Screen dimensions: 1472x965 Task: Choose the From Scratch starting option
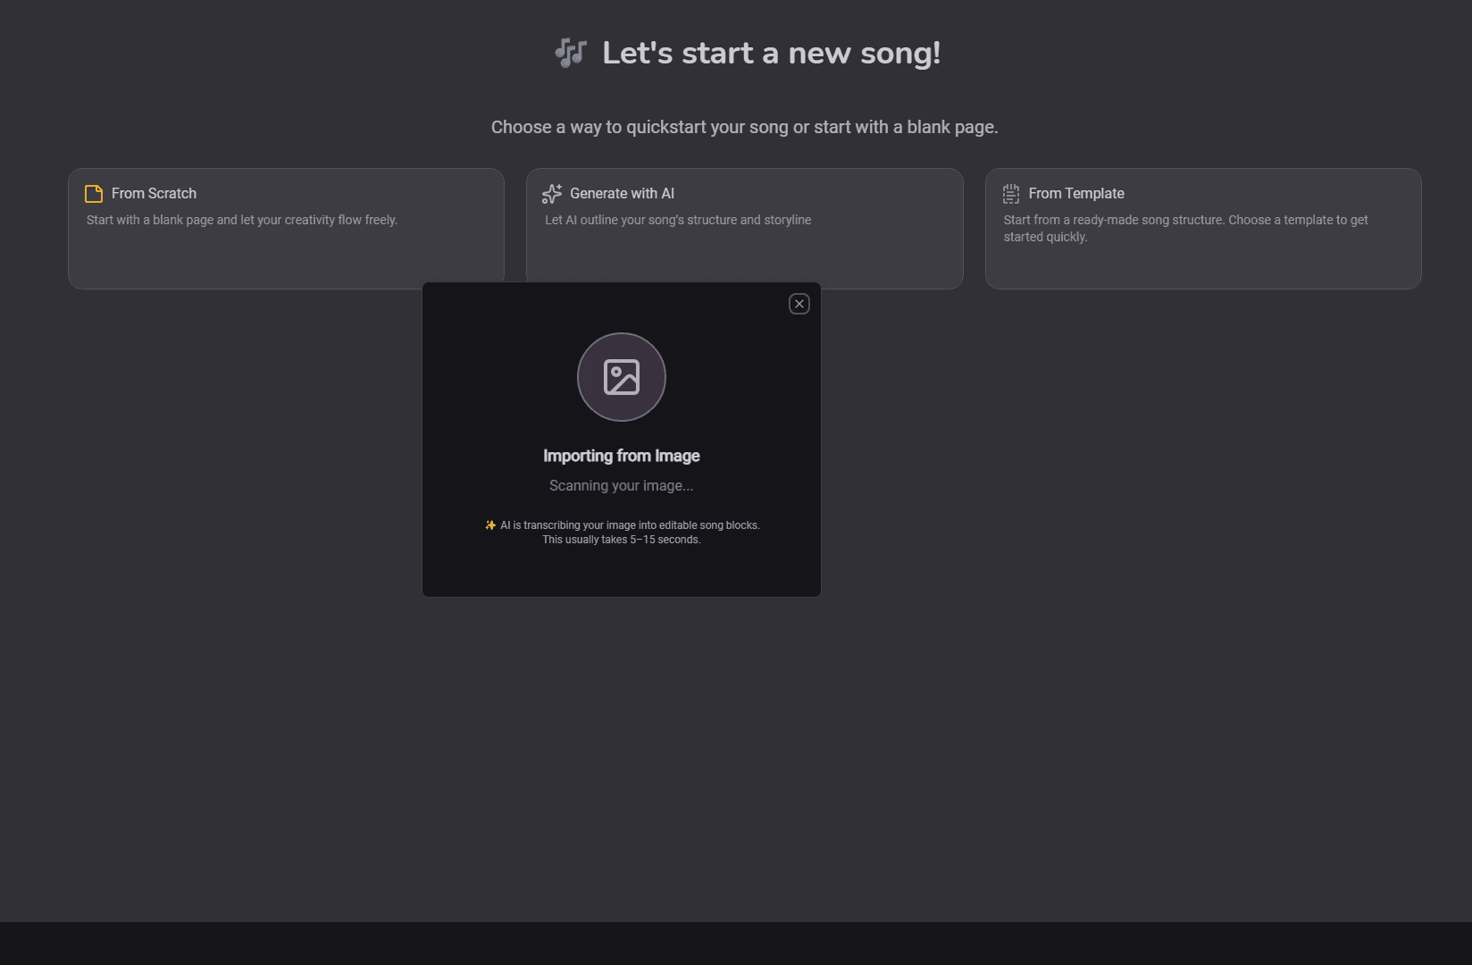coord(286,229)
